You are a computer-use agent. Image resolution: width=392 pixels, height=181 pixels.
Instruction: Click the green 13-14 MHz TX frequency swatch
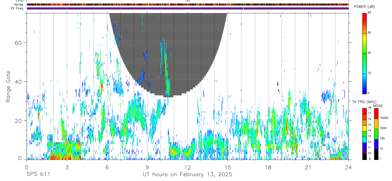coord(365,134)
